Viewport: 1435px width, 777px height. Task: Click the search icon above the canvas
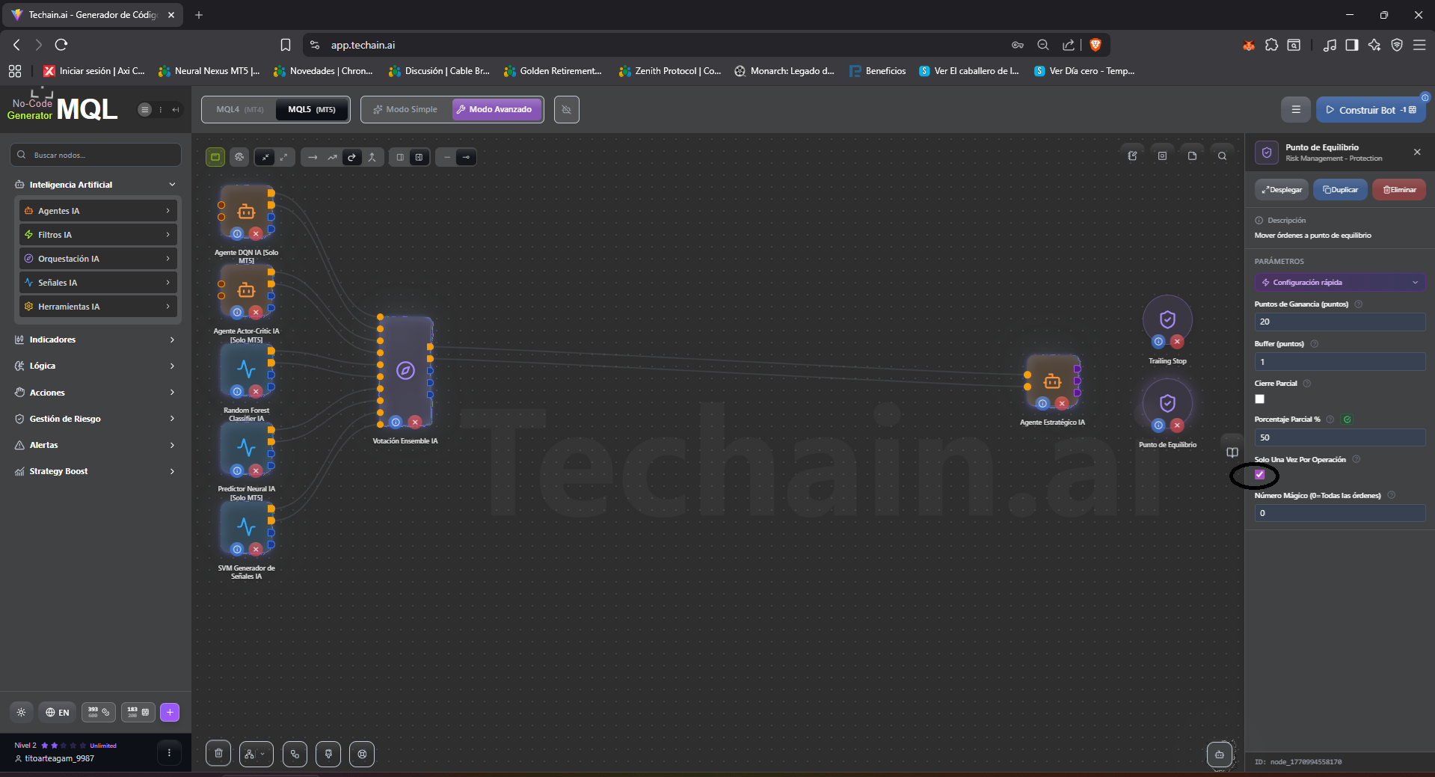pos(1222,156)
